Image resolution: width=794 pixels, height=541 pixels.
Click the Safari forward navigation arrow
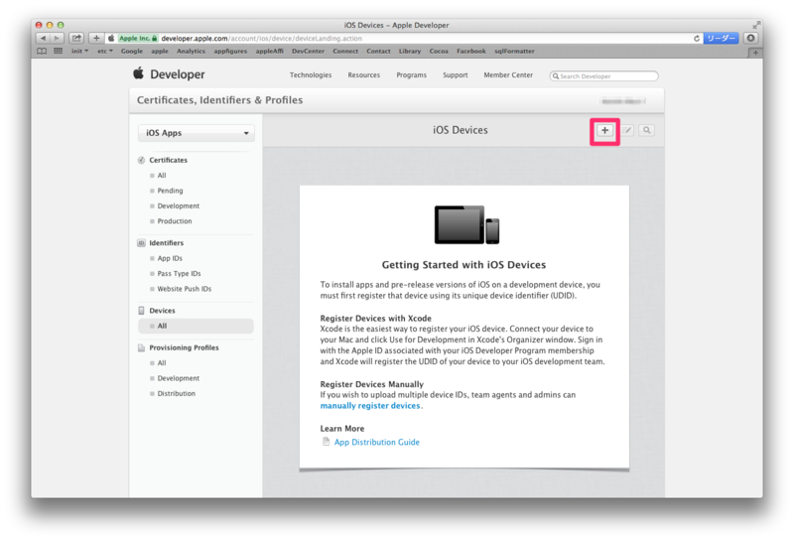57,38
